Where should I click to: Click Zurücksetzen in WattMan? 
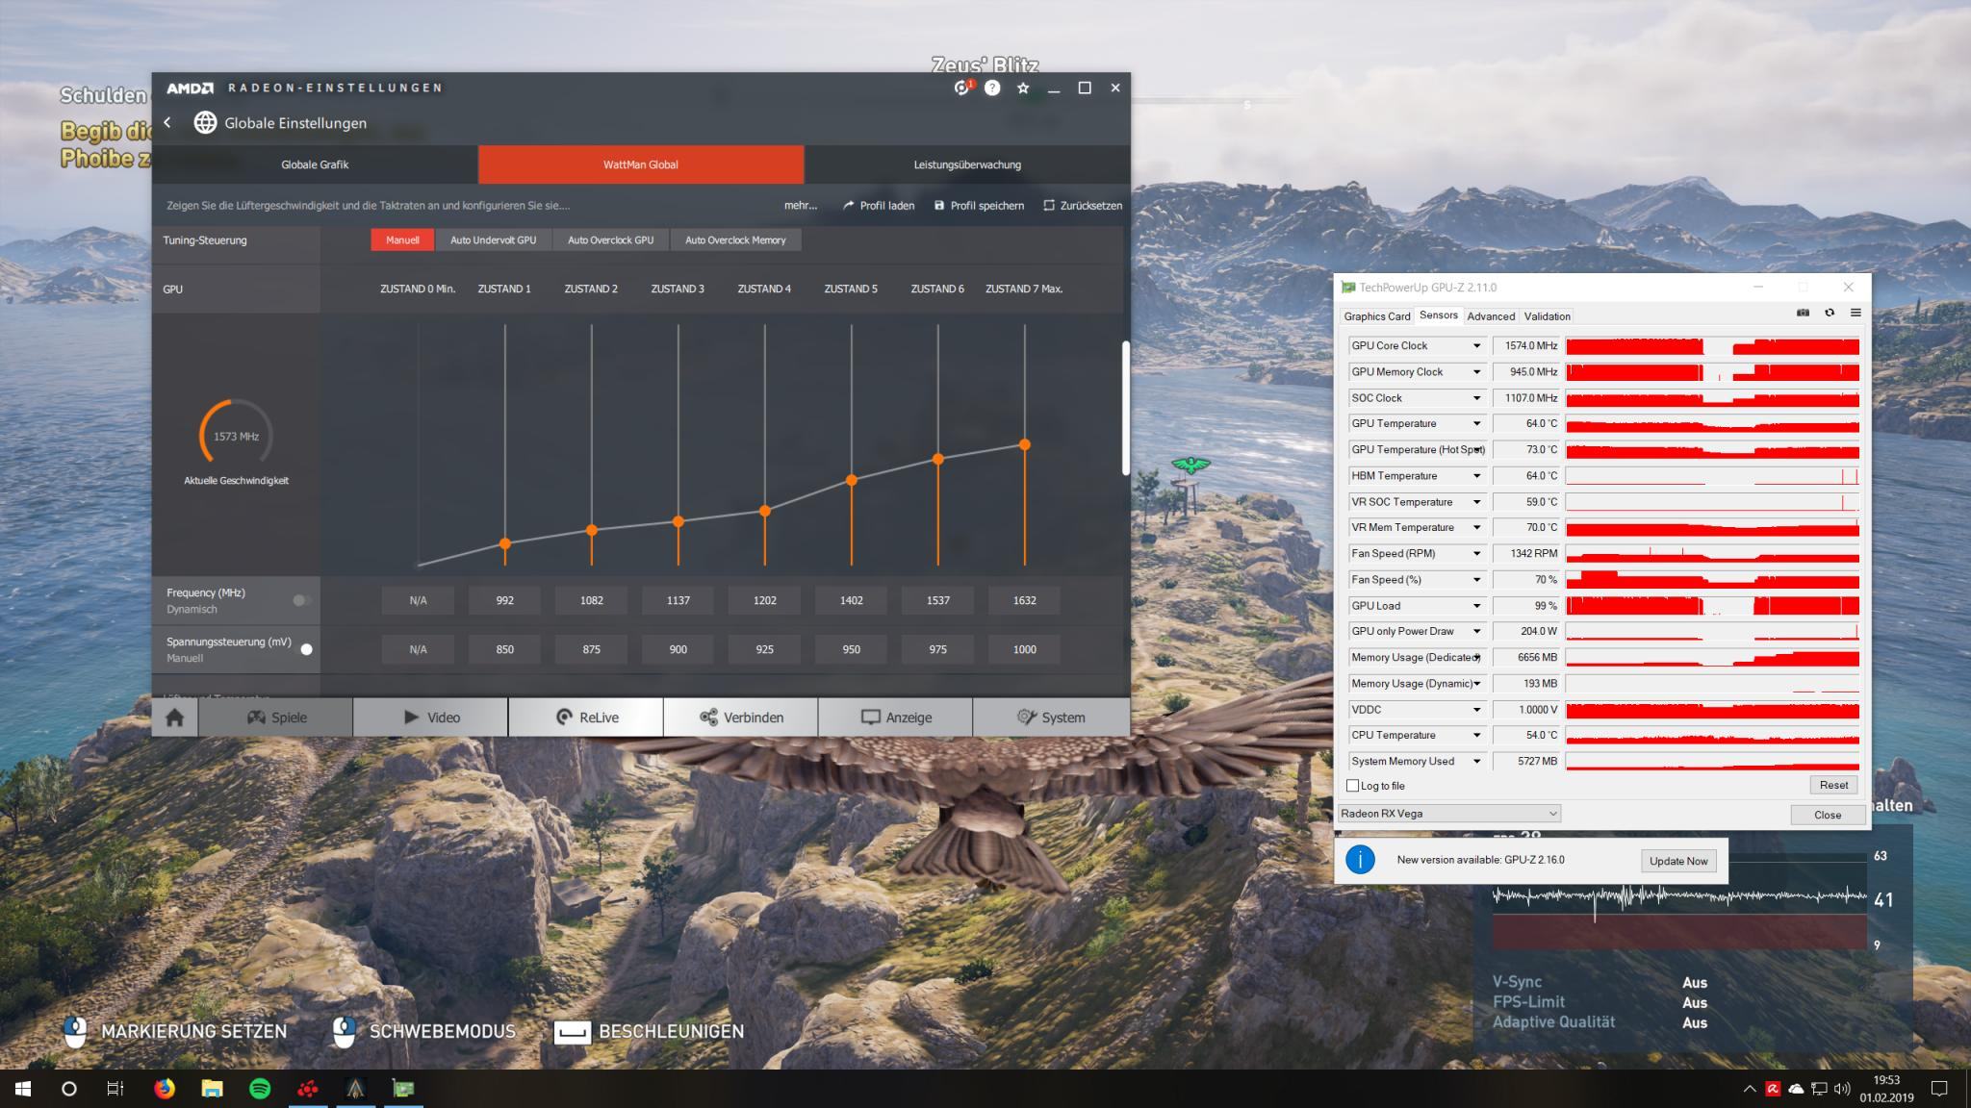pyautogui.click(x=1083, y=206)
